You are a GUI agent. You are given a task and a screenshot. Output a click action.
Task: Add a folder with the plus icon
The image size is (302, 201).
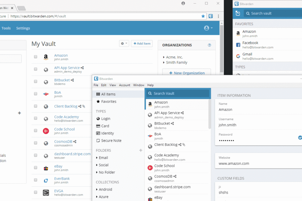[x=141, y=150]
